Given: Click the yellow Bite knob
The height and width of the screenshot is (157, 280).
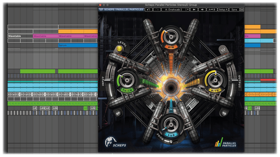Looking at the screenshot, I should click(x=215, y=80).
